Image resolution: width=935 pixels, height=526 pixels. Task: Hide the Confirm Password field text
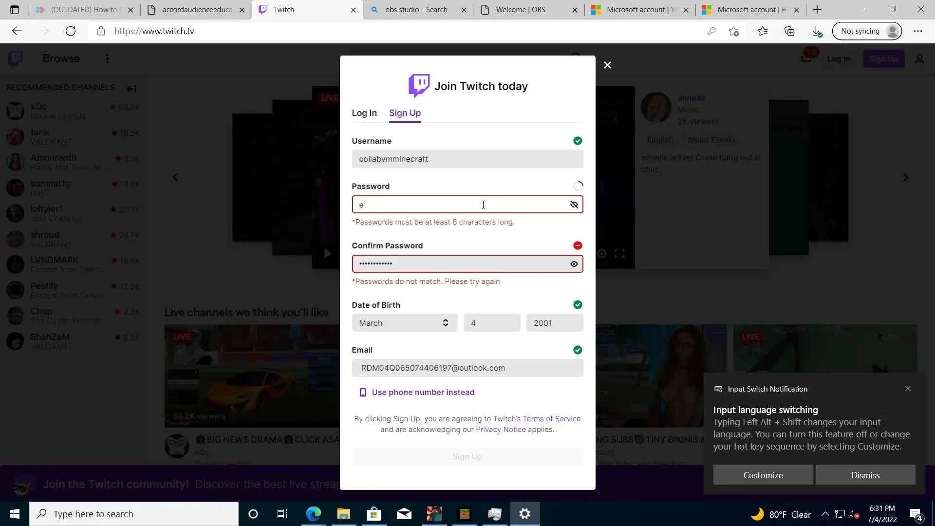click(574, 264)
